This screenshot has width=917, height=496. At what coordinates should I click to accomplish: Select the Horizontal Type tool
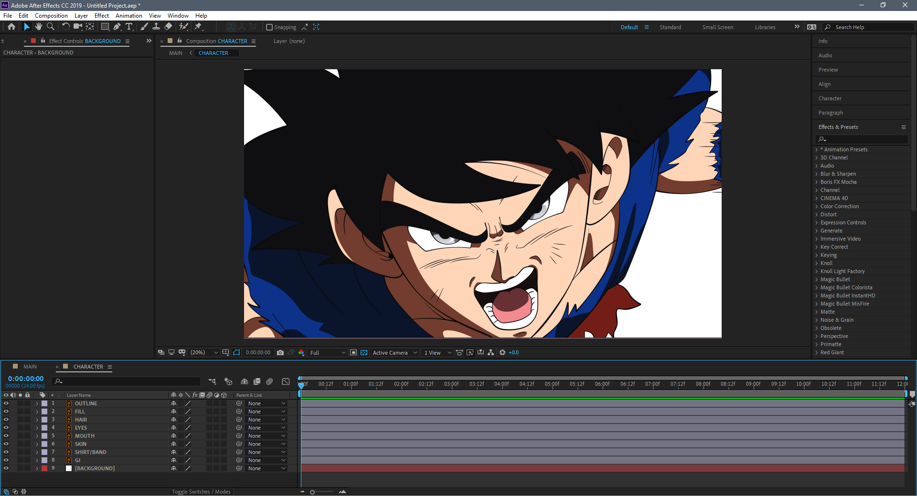(x=129, y=27)
